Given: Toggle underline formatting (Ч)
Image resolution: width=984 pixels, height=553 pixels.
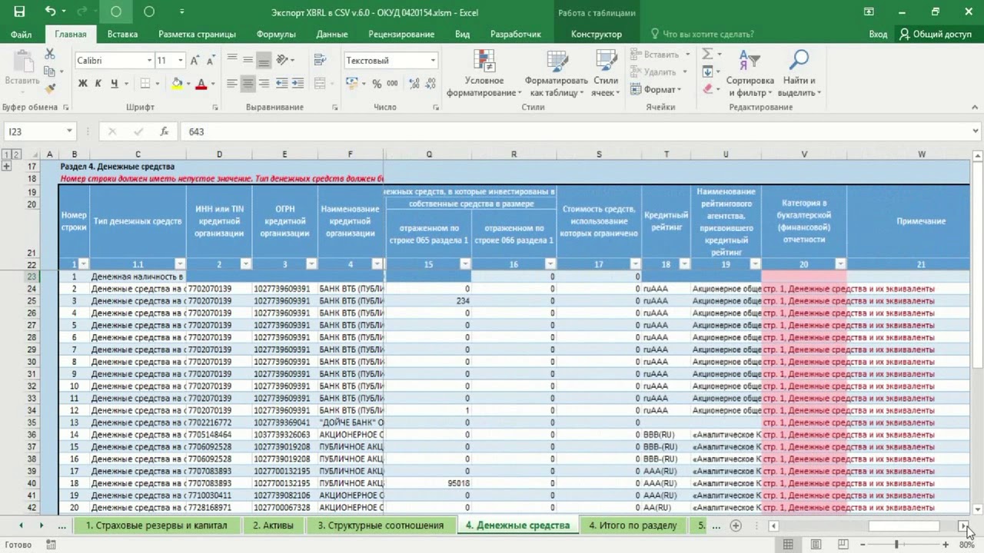Looking at the screenshot, I should click(x=115, y=84).
